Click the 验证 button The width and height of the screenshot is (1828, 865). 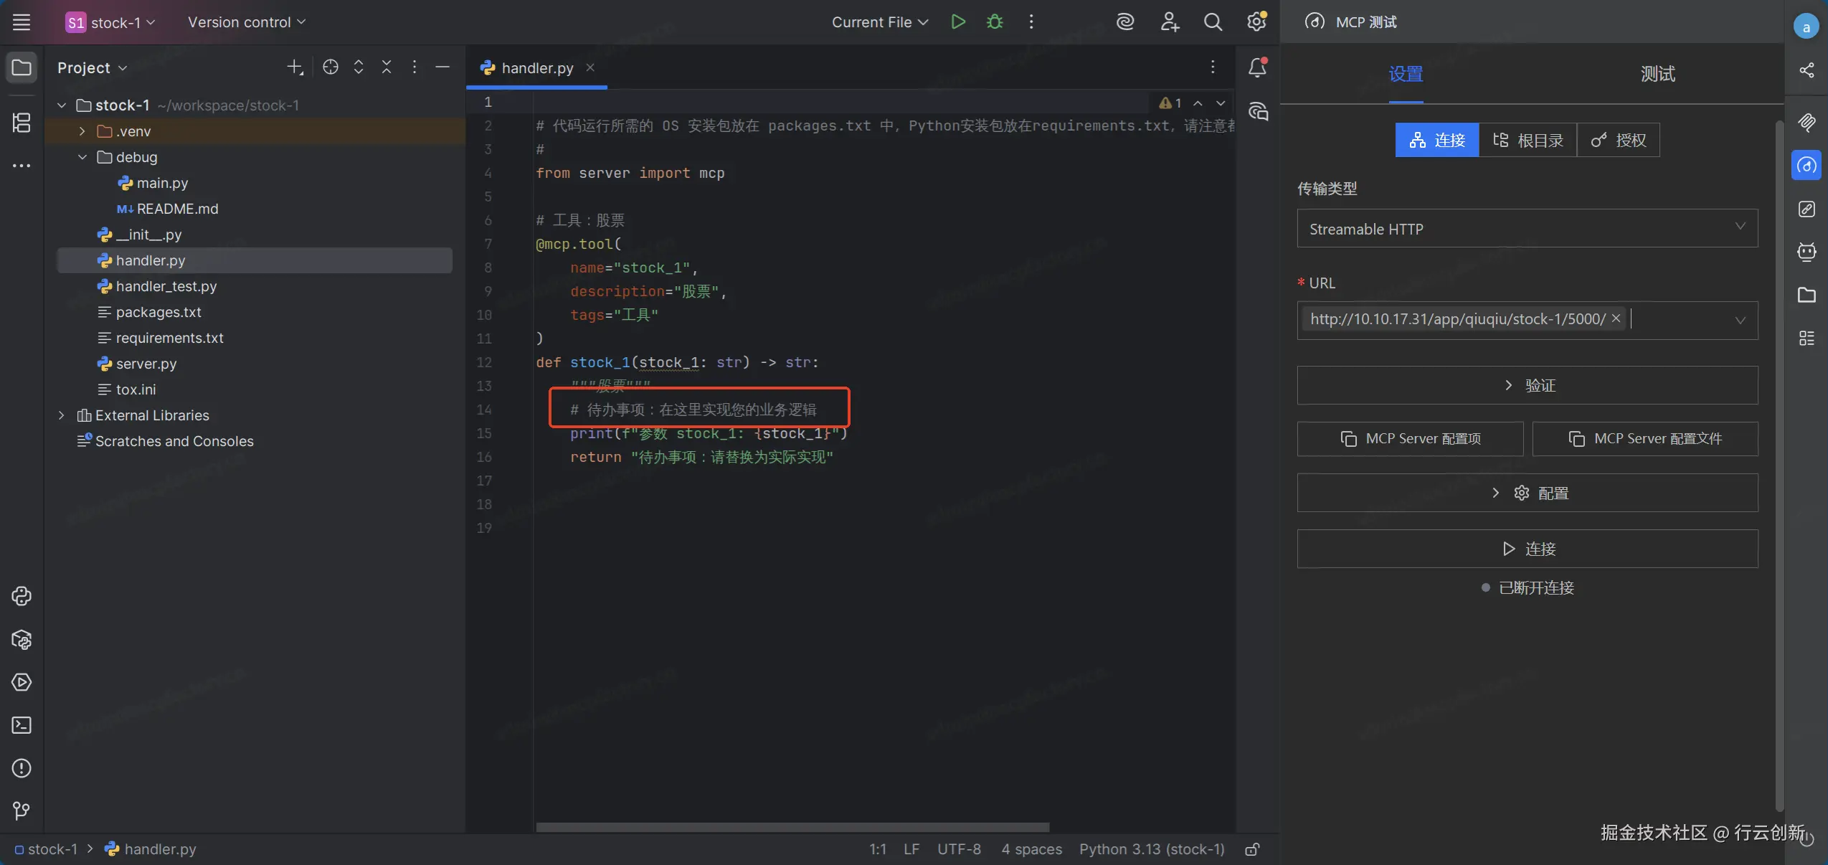tap(1527, 385)
